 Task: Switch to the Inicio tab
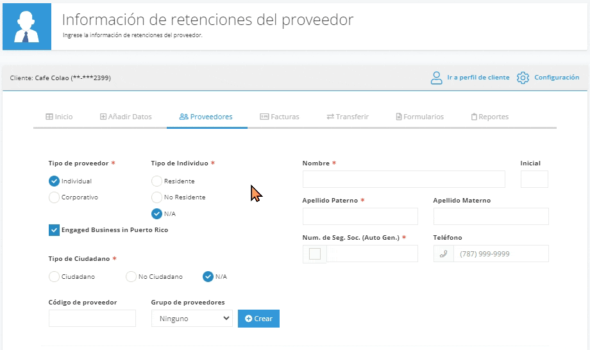59,117
